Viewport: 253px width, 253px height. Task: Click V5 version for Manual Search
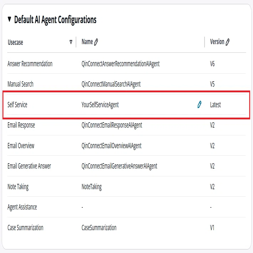[212, 84]
